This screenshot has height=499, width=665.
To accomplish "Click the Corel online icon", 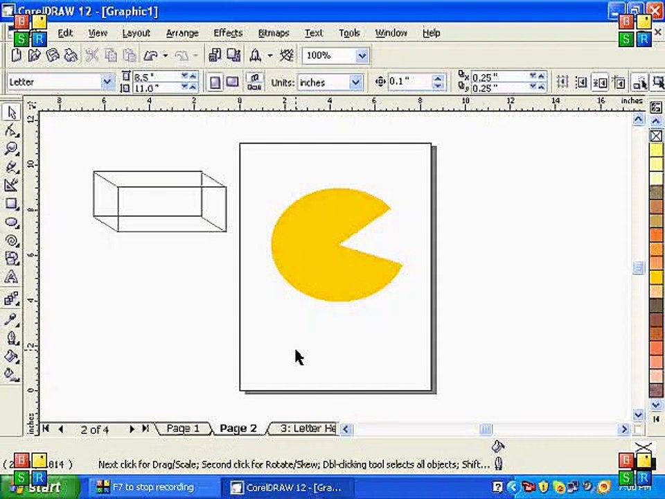I will pyautogui.click(x=287, y=55).
